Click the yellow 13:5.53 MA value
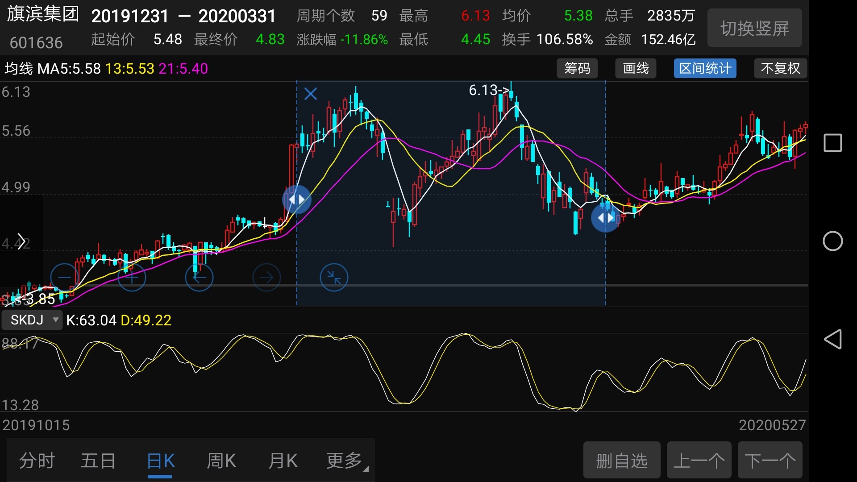Screen dimensions: 857x482 point(130,69)
